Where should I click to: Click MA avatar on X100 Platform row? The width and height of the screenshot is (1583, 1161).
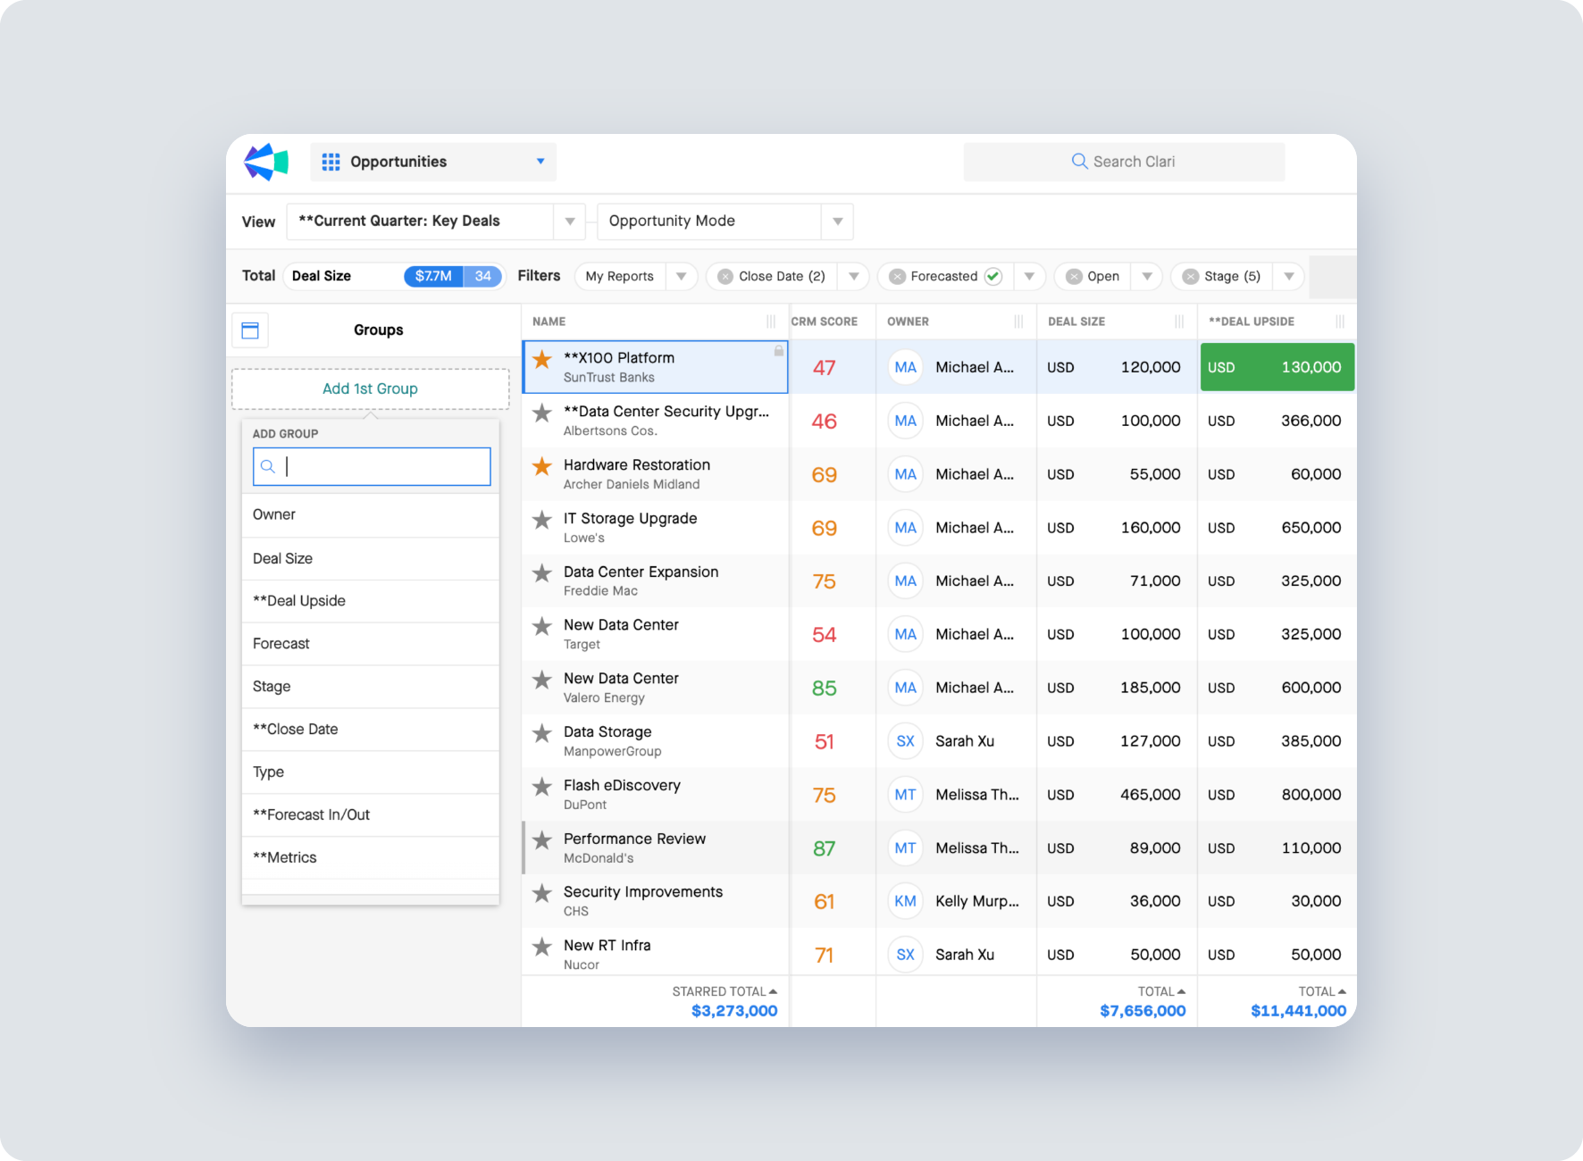905,367
